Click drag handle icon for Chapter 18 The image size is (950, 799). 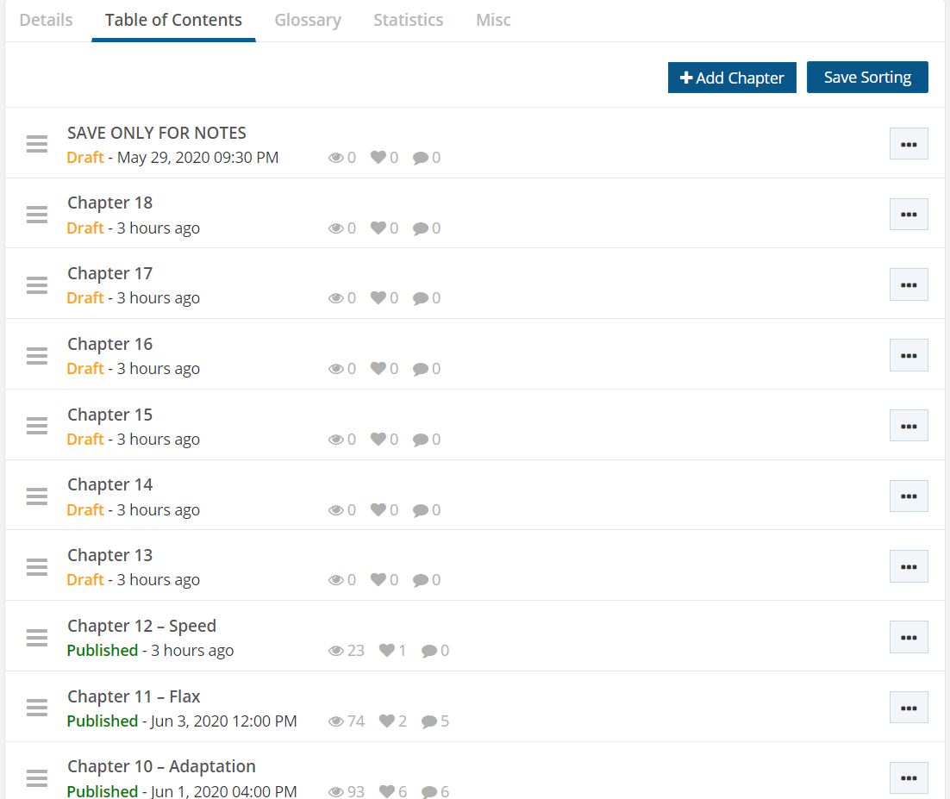[36, 215]
